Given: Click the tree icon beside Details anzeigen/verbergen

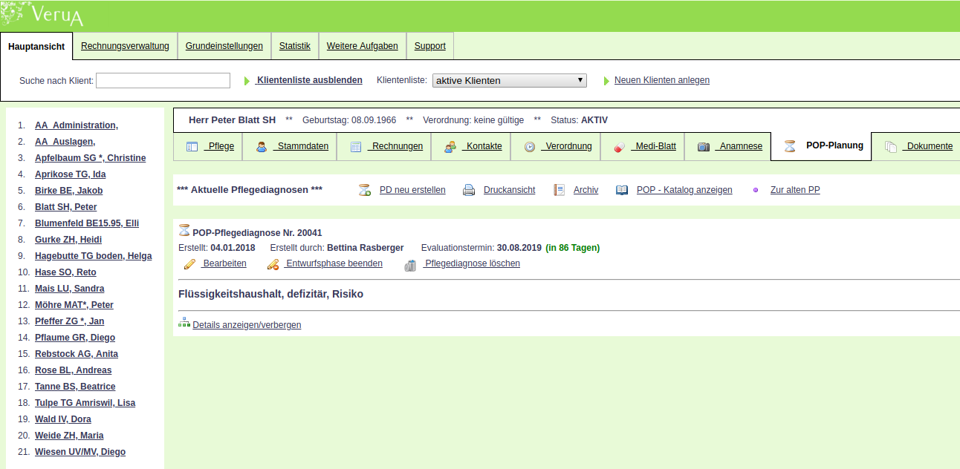Looking at the screenshot, I should point(184,323).
